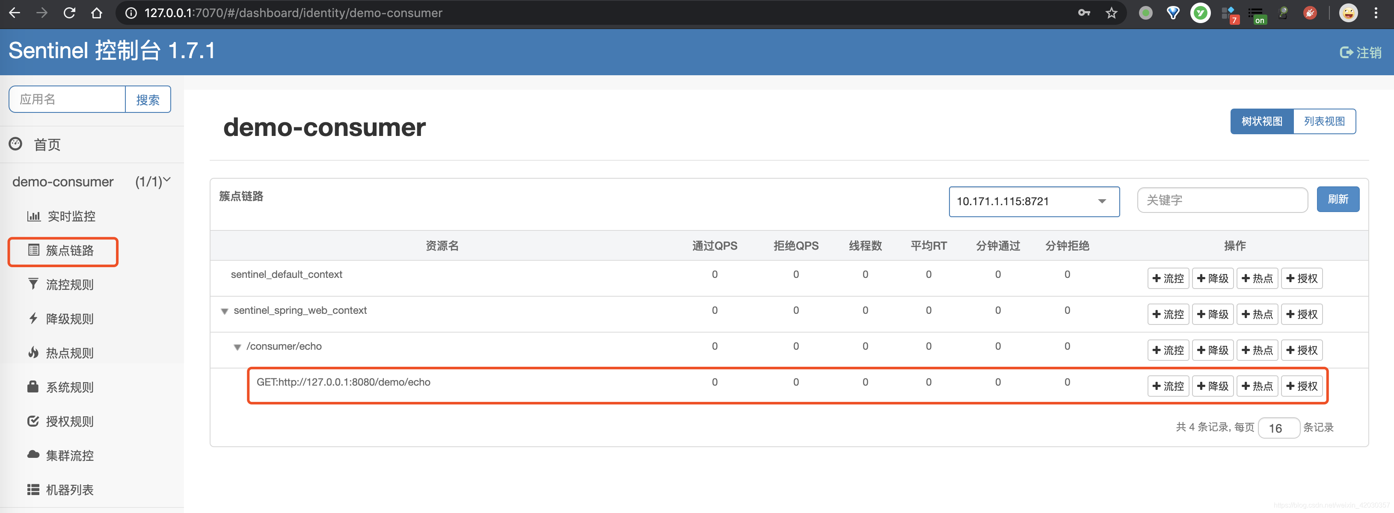Click the 流控规则 filter funnel icon
Screen dimensions: 1394x513
coord(33,284)
